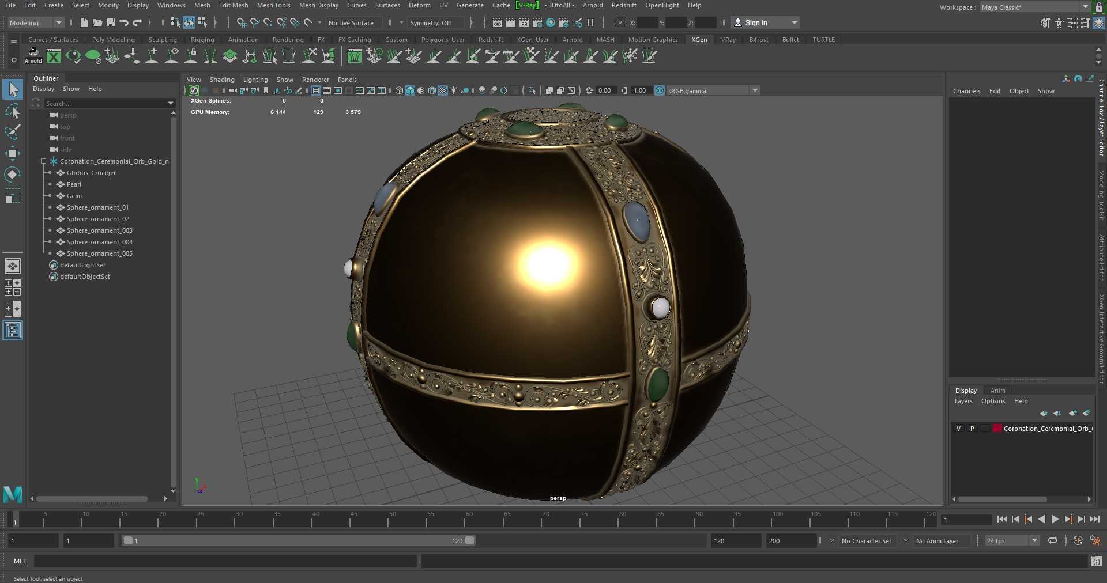Select Globus_Cruciger in the Outliner
The width and height of the screenshot is (1107, 583).
click(x=91, y=173)
